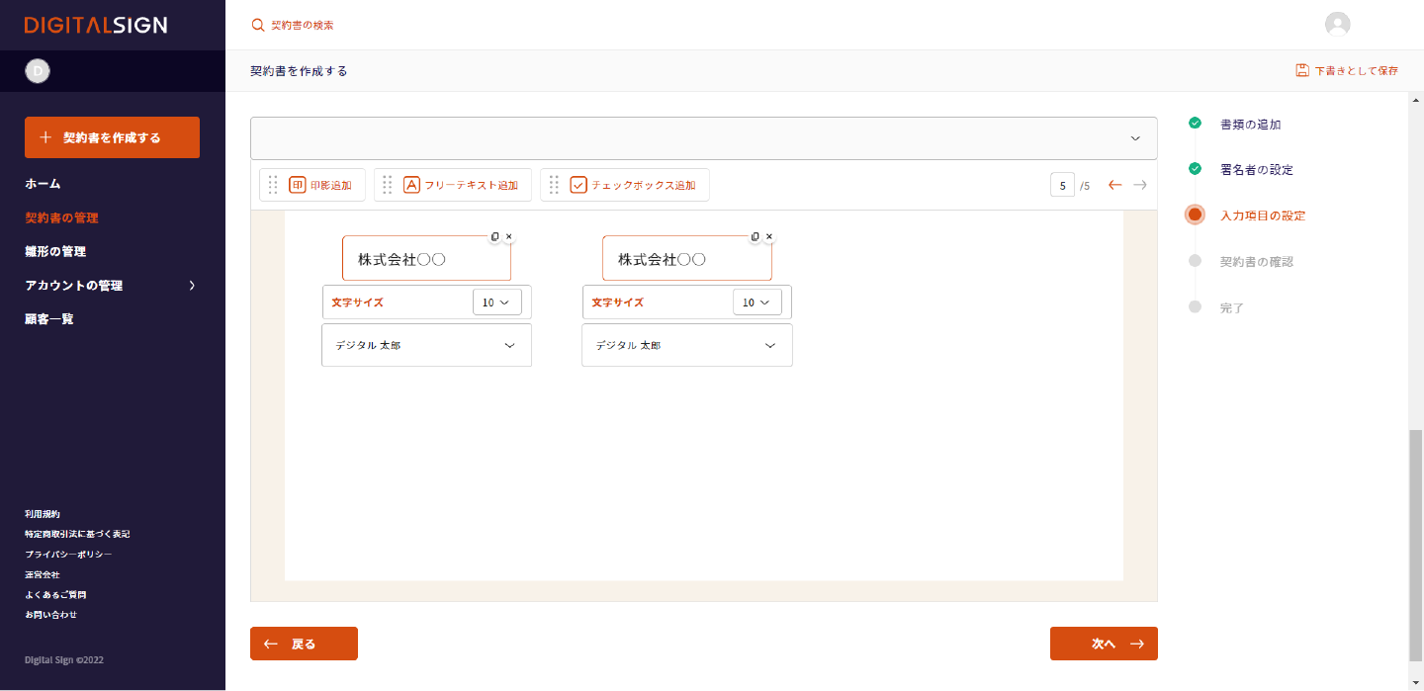Viewport: 1424px width, 691px height.
Task: Click the checkbox icon in チェックボックス追加
Action: (x=579, y=185)
